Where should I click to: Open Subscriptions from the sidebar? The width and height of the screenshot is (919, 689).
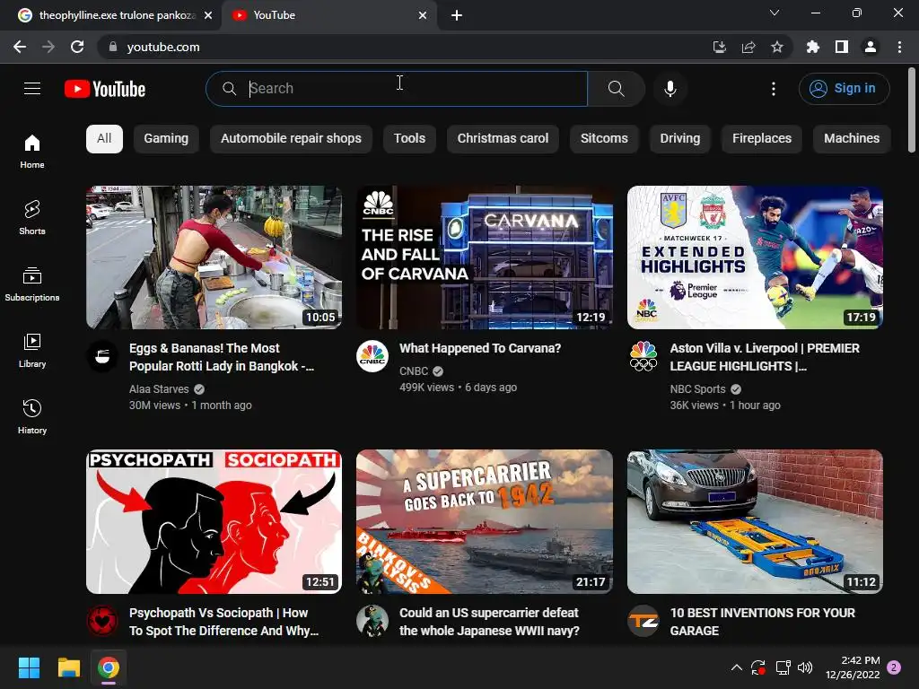32,284
